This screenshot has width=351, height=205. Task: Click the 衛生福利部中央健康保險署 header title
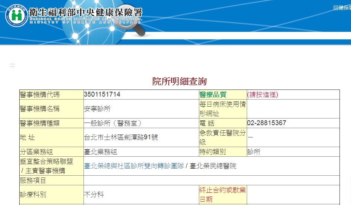[x=86, y=13]
